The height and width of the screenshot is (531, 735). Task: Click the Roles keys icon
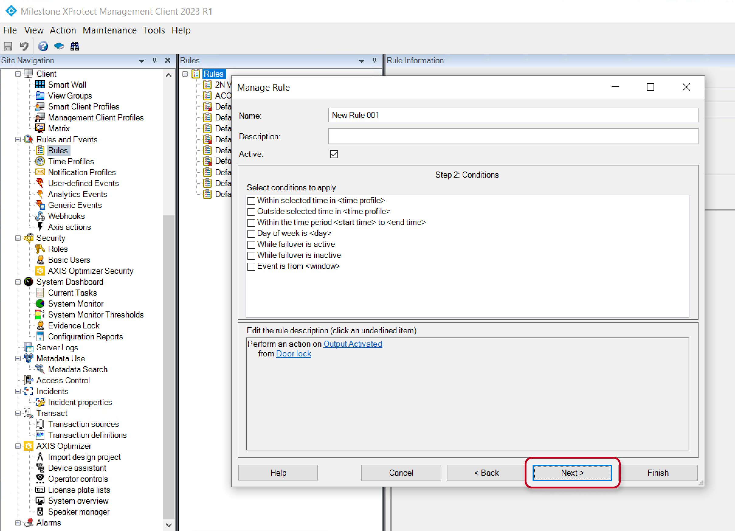click(40, 249)
